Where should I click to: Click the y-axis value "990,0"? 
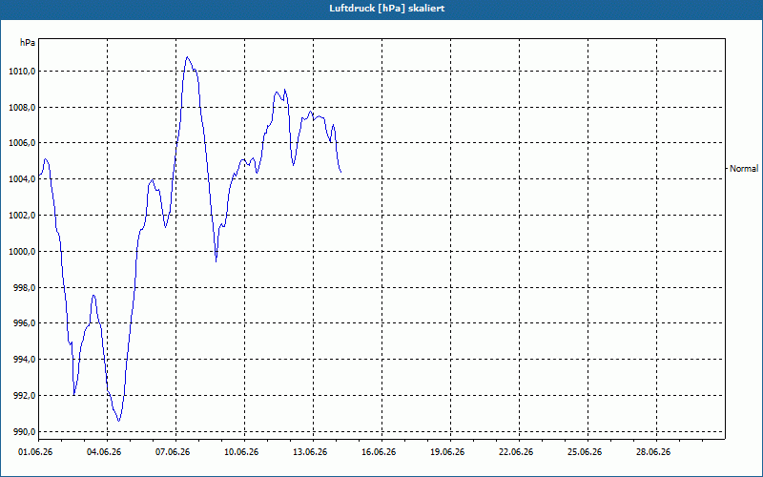pyautogui.click(x=24, y=432)
